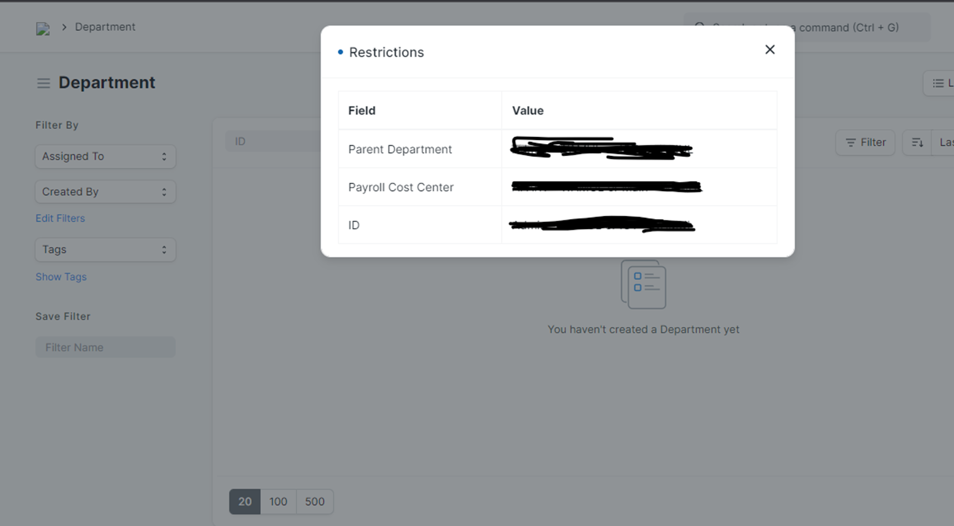The image size is (954, 526).
Task: Click the Show Tags link
Action: coord(61,276)
